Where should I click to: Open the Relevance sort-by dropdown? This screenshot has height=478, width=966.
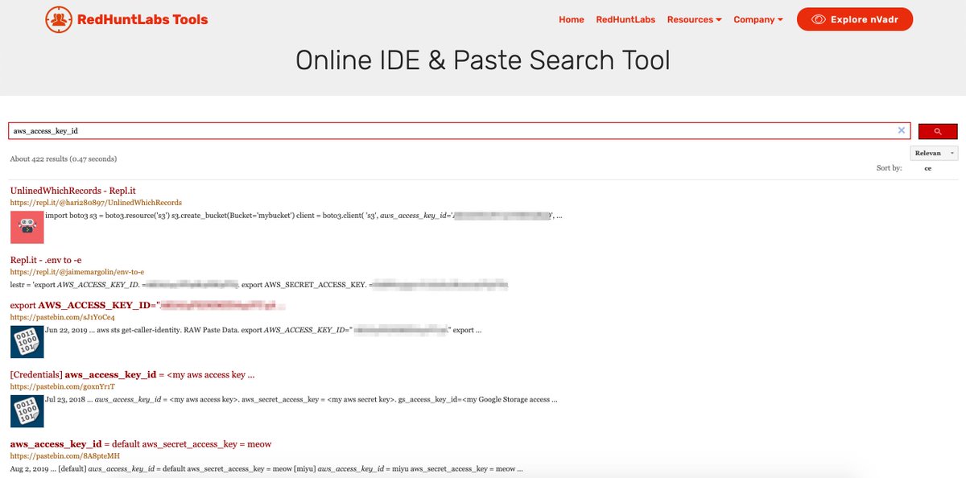tap(934, 153)
